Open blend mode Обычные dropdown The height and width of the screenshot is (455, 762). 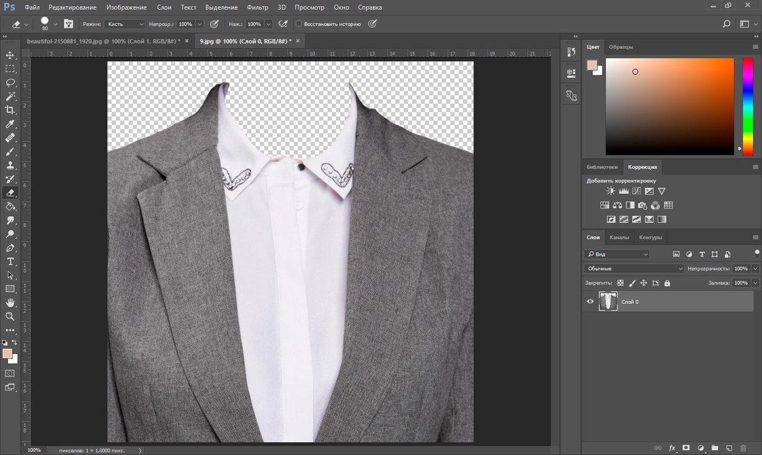634,268
